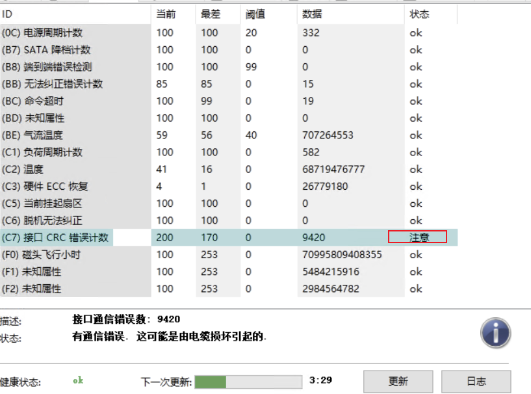Click the blue info icon
Viewport: 531px width, 394px height.
click(x=495, y=334)
